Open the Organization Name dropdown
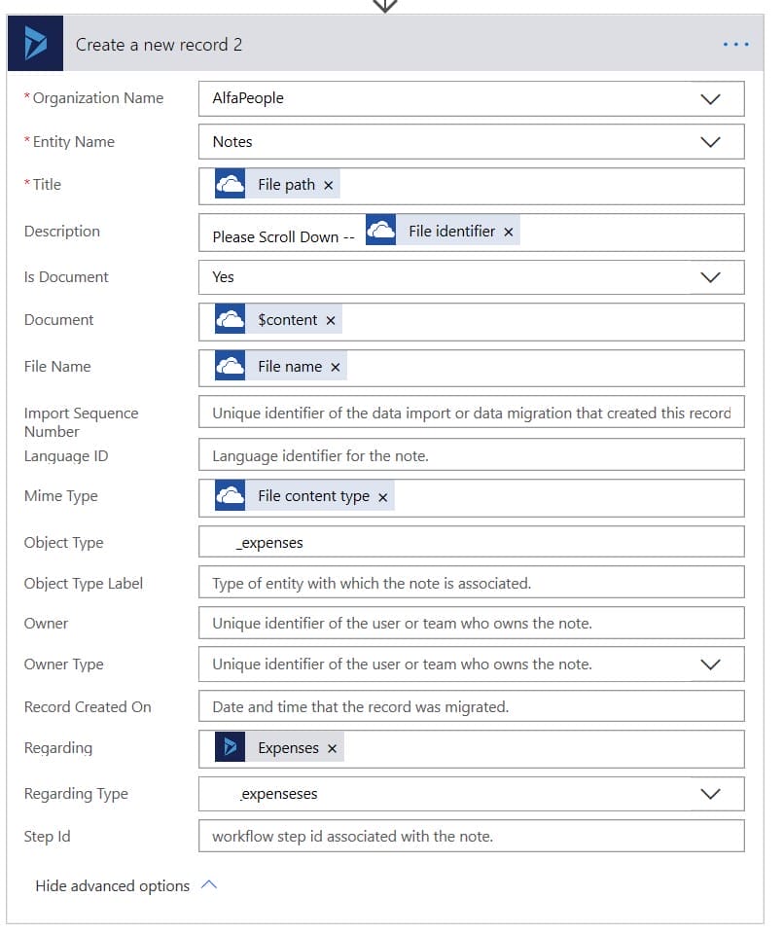Image resolution: width=783 pixels, height=934 pixels. click(x=710, y=98)
